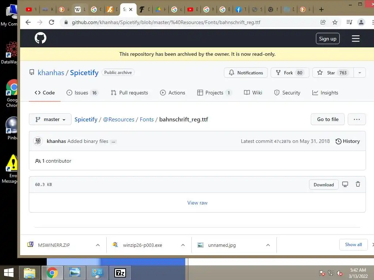This screenshot has width=374, height=280.
Task: Open the Wiki tab
Action: (x=253, y=93)
